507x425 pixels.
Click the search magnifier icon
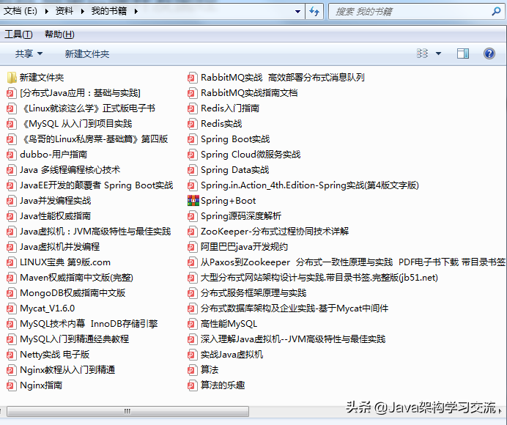(x=496, y=12)
